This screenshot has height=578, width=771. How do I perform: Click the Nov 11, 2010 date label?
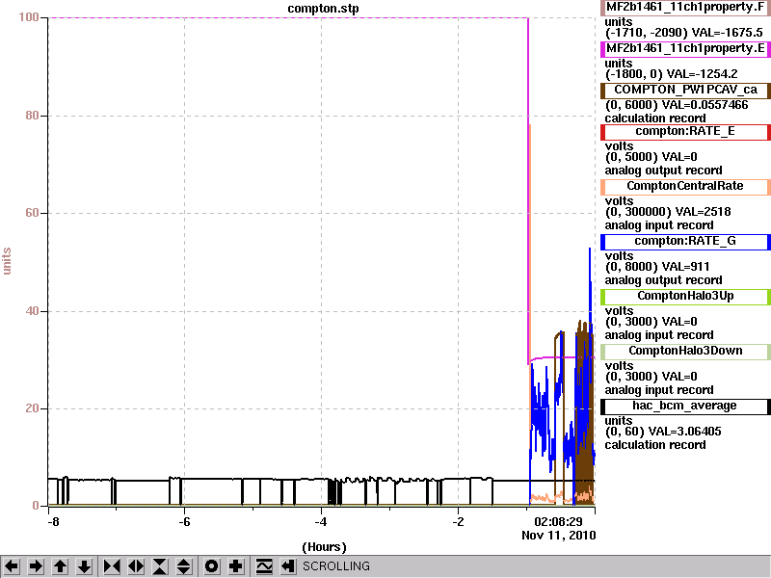[x=559, y=536]
